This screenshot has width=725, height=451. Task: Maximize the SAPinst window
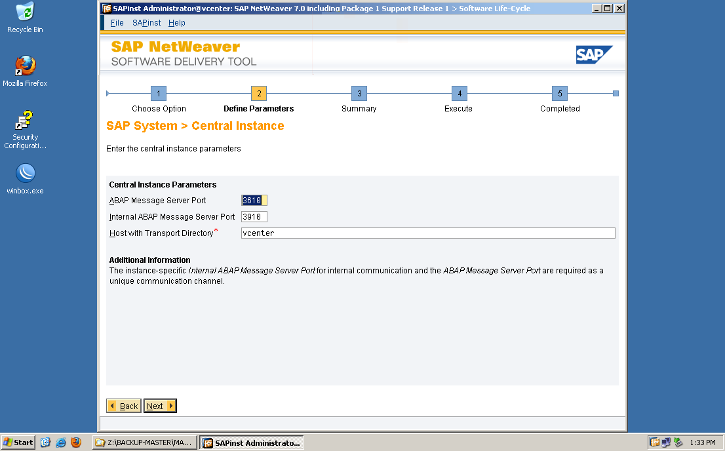point(608,9)
